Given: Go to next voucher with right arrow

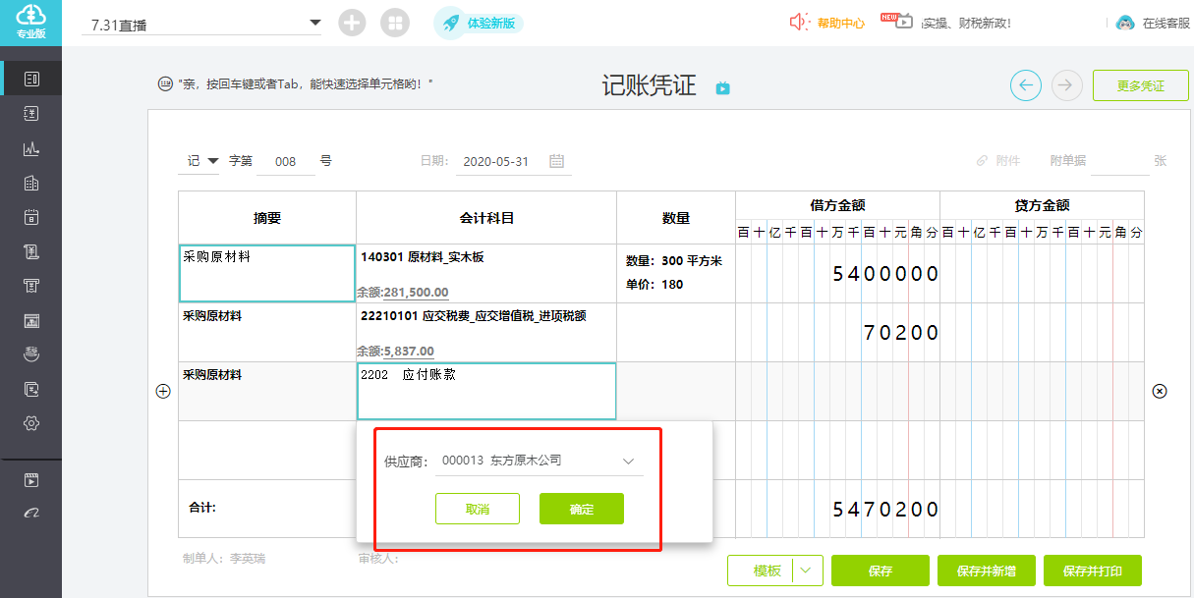Looking at the screenshot, I should click(1067, 85).
